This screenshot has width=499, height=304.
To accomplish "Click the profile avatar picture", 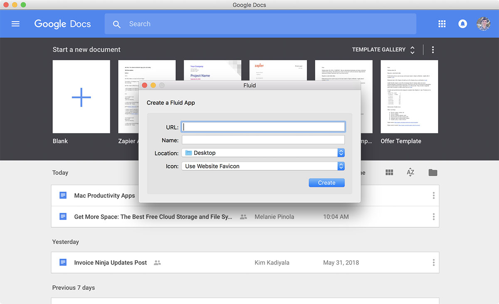I will click(x=484, y=24).
